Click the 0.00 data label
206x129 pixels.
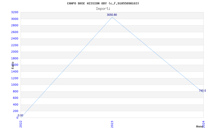21,115
